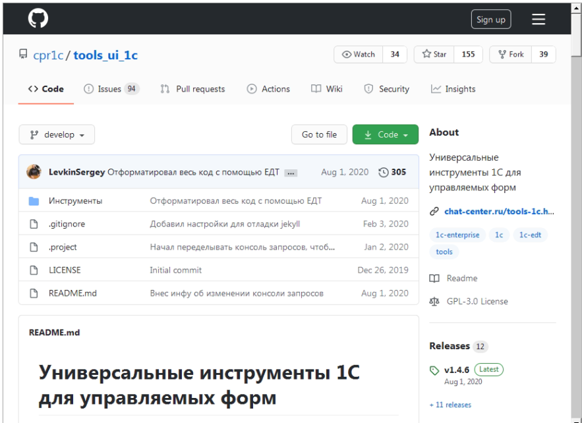Open the LICENSE file
This screenshot has width=582, height=423.
pyautogui.click(x=65, y=270)
